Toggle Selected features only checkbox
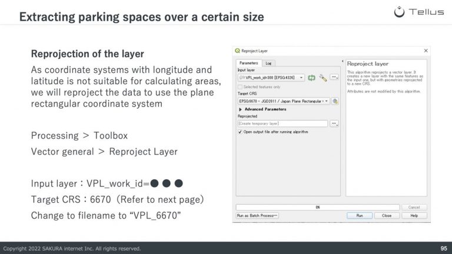This screenshot has height=254, width=452. coord(240,86)
